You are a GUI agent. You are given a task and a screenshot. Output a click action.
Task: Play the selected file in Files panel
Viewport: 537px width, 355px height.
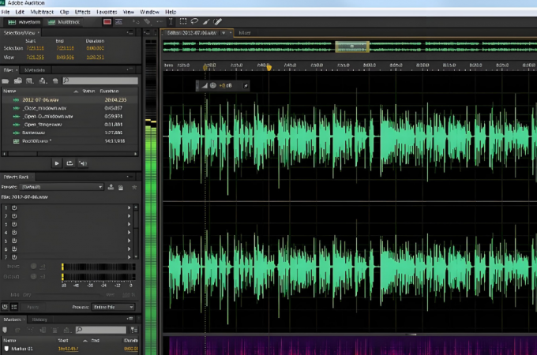[x=57, y=163]
